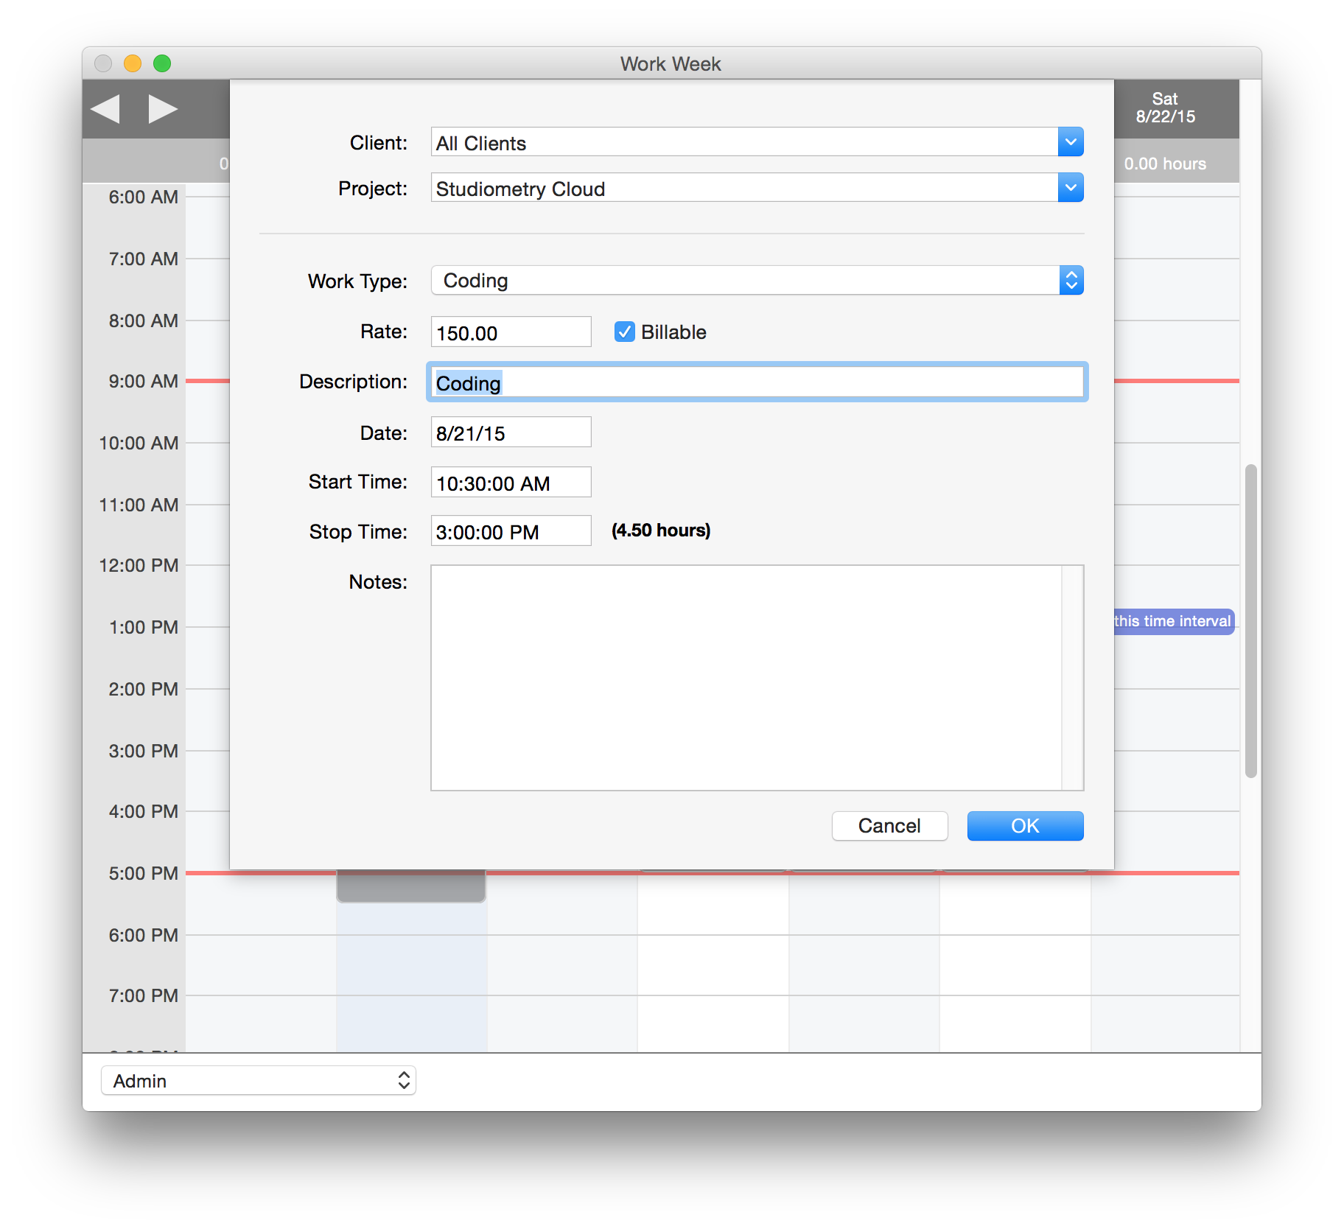Image resolution: width=1344 pixels, height=1229 pixels.
Task: Click the 7:00 PM time label
Action: pos(143,995)
